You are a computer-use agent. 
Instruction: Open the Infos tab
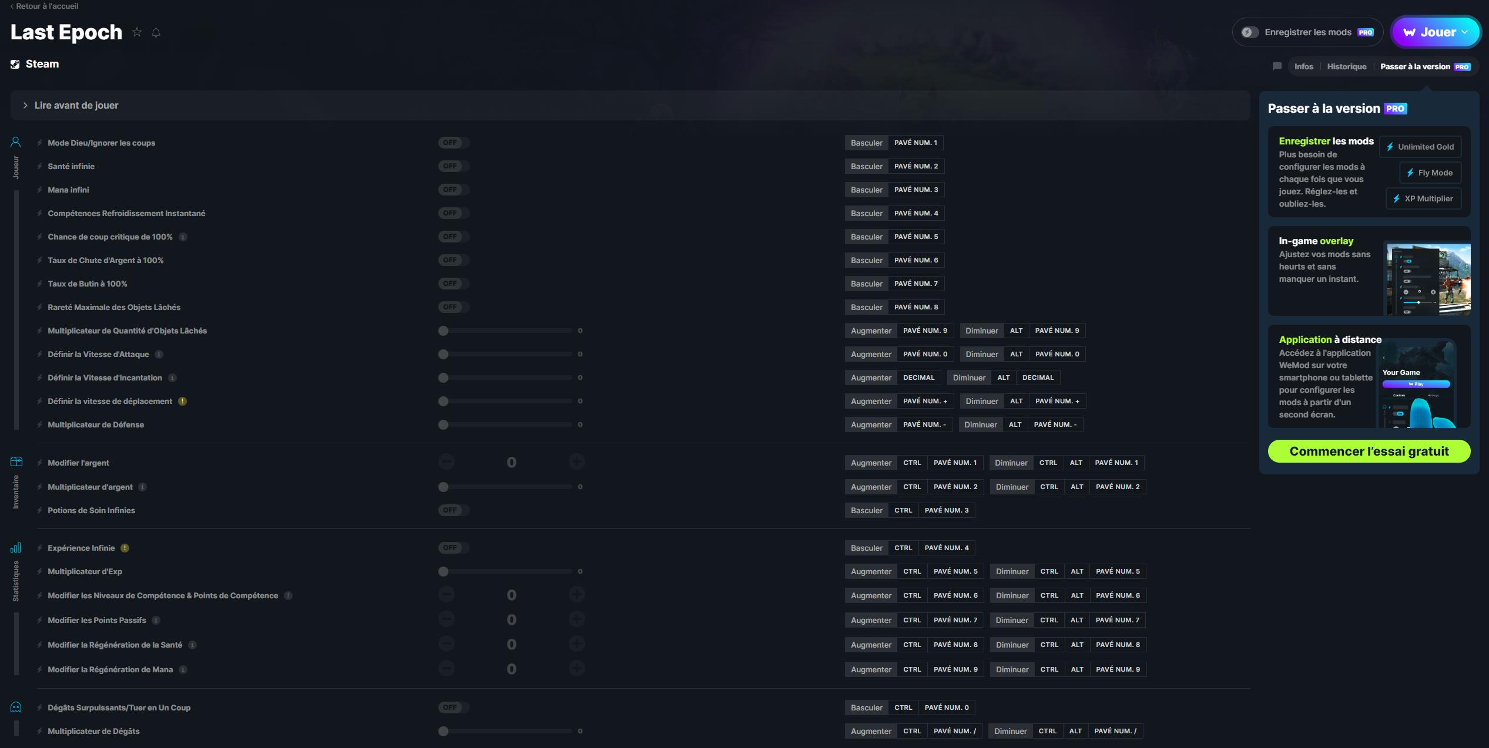click(x=1304, y=66)
